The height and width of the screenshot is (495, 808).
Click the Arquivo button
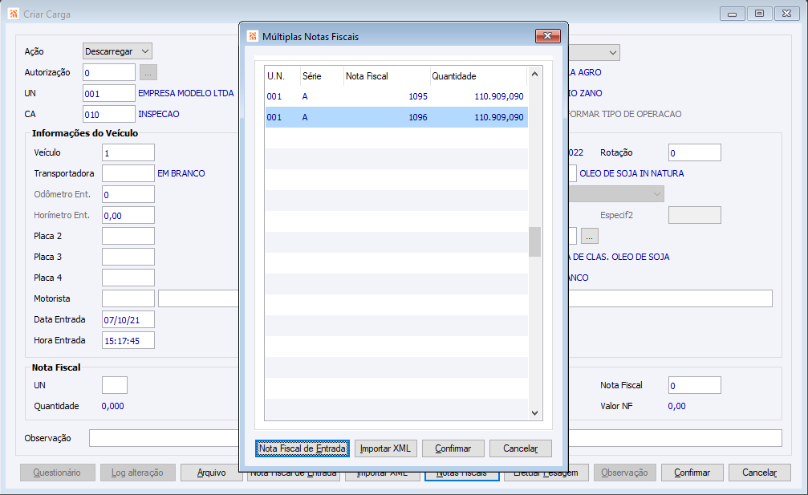point(212,473)
